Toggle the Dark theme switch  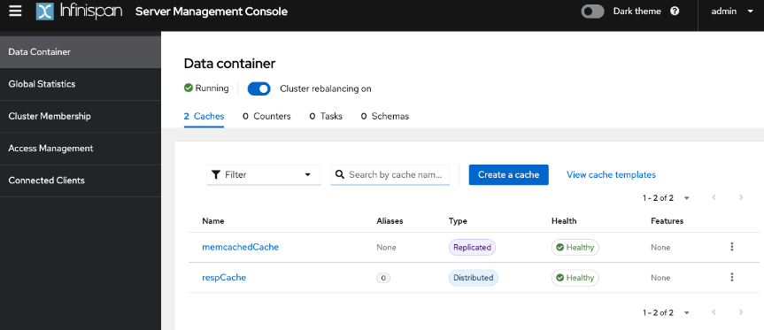point(592,12)
